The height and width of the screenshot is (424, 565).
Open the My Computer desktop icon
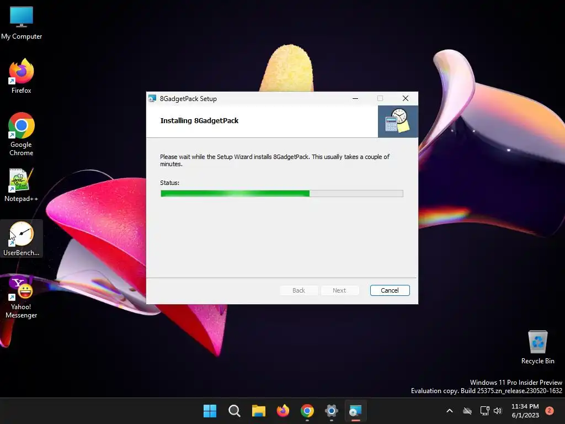(x=22, y=23)
